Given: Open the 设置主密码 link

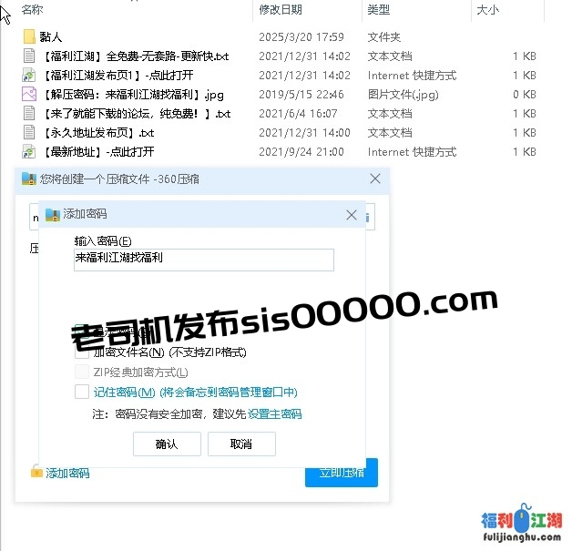Looking at the screenshot, I should [274, 413].
